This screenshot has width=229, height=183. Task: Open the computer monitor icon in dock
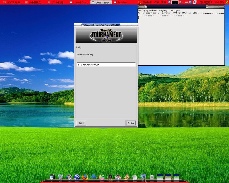tap(52, 177)
